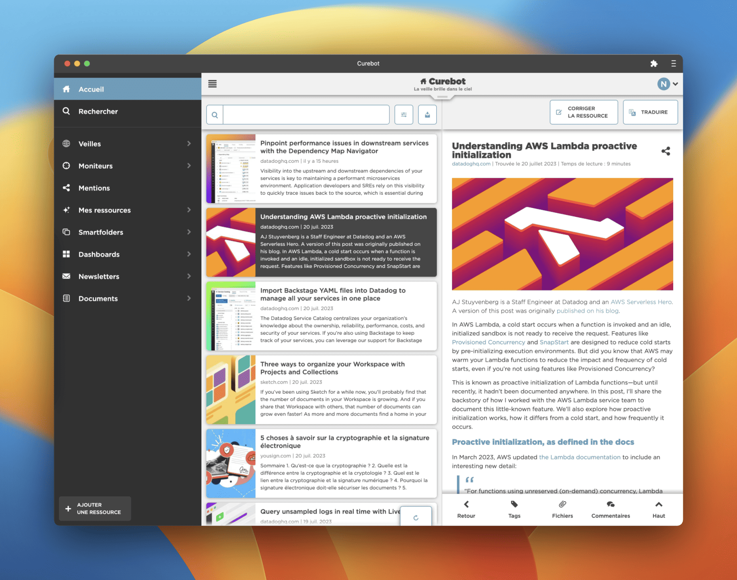Open the puzzle-piece extensions icon

(x=654, y=63)
